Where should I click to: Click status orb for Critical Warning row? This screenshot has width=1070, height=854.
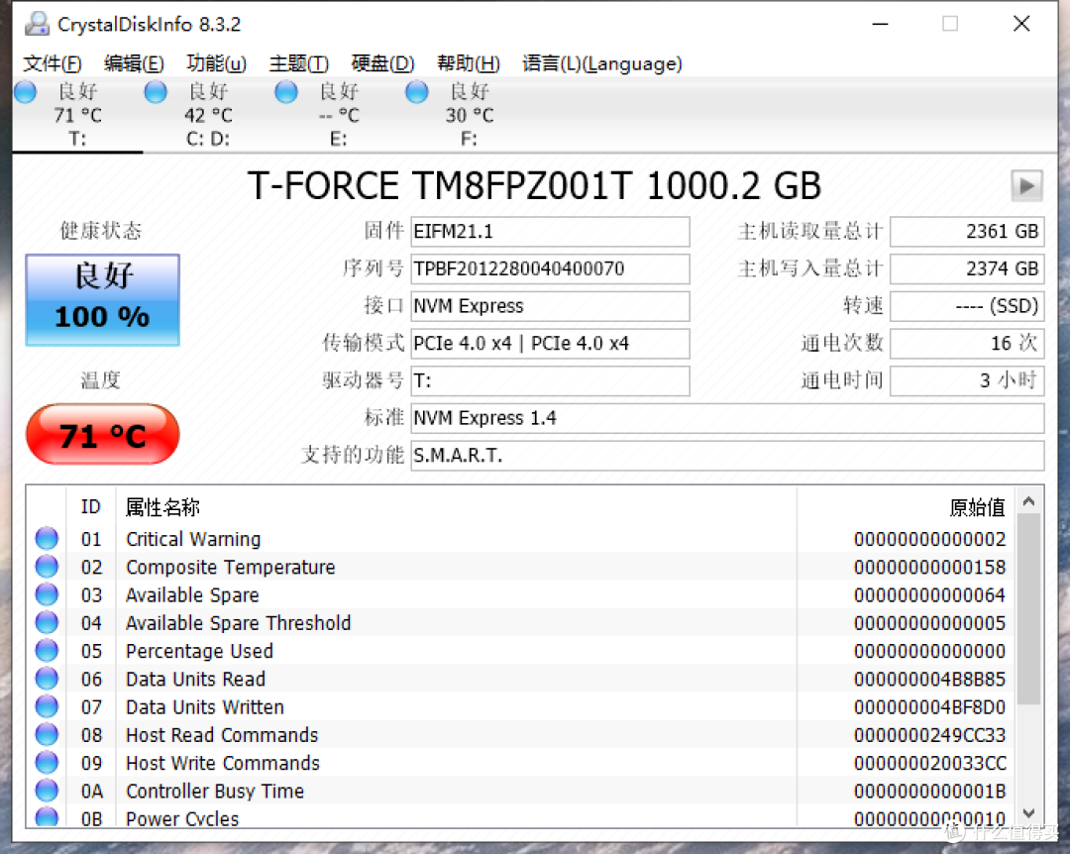(48, 539)
